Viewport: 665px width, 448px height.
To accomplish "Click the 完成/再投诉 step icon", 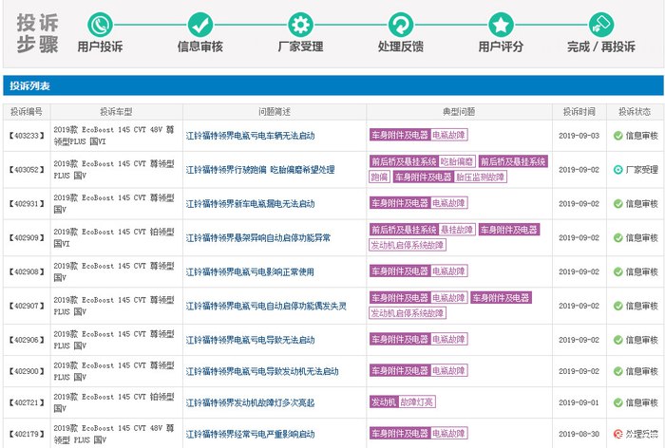I will [601, 25].
